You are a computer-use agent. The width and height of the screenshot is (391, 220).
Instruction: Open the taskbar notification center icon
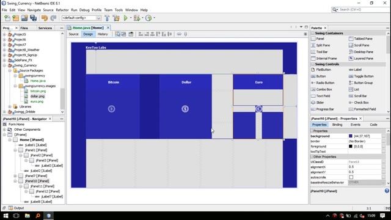(x=383, y=216)
